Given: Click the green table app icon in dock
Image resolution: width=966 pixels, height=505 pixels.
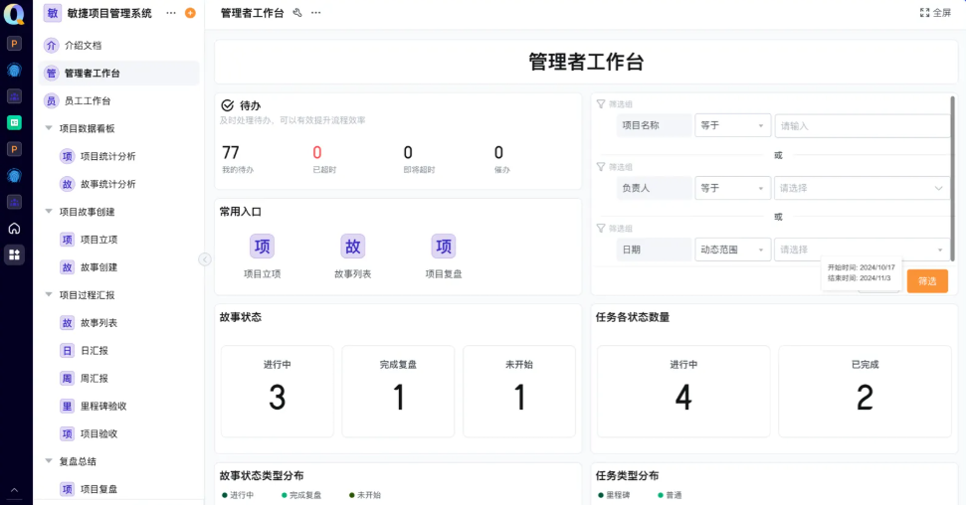Looking at the screenshot, I should [x=14, y=122].
